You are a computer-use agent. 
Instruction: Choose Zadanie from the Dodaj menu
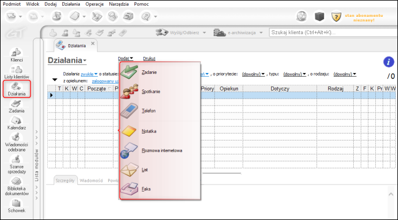pyautogui.click(x=160, y=72)
